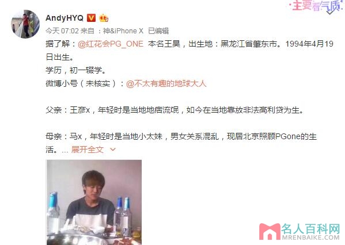Open AndyHYQ's profile avatar

coord(25,24)
